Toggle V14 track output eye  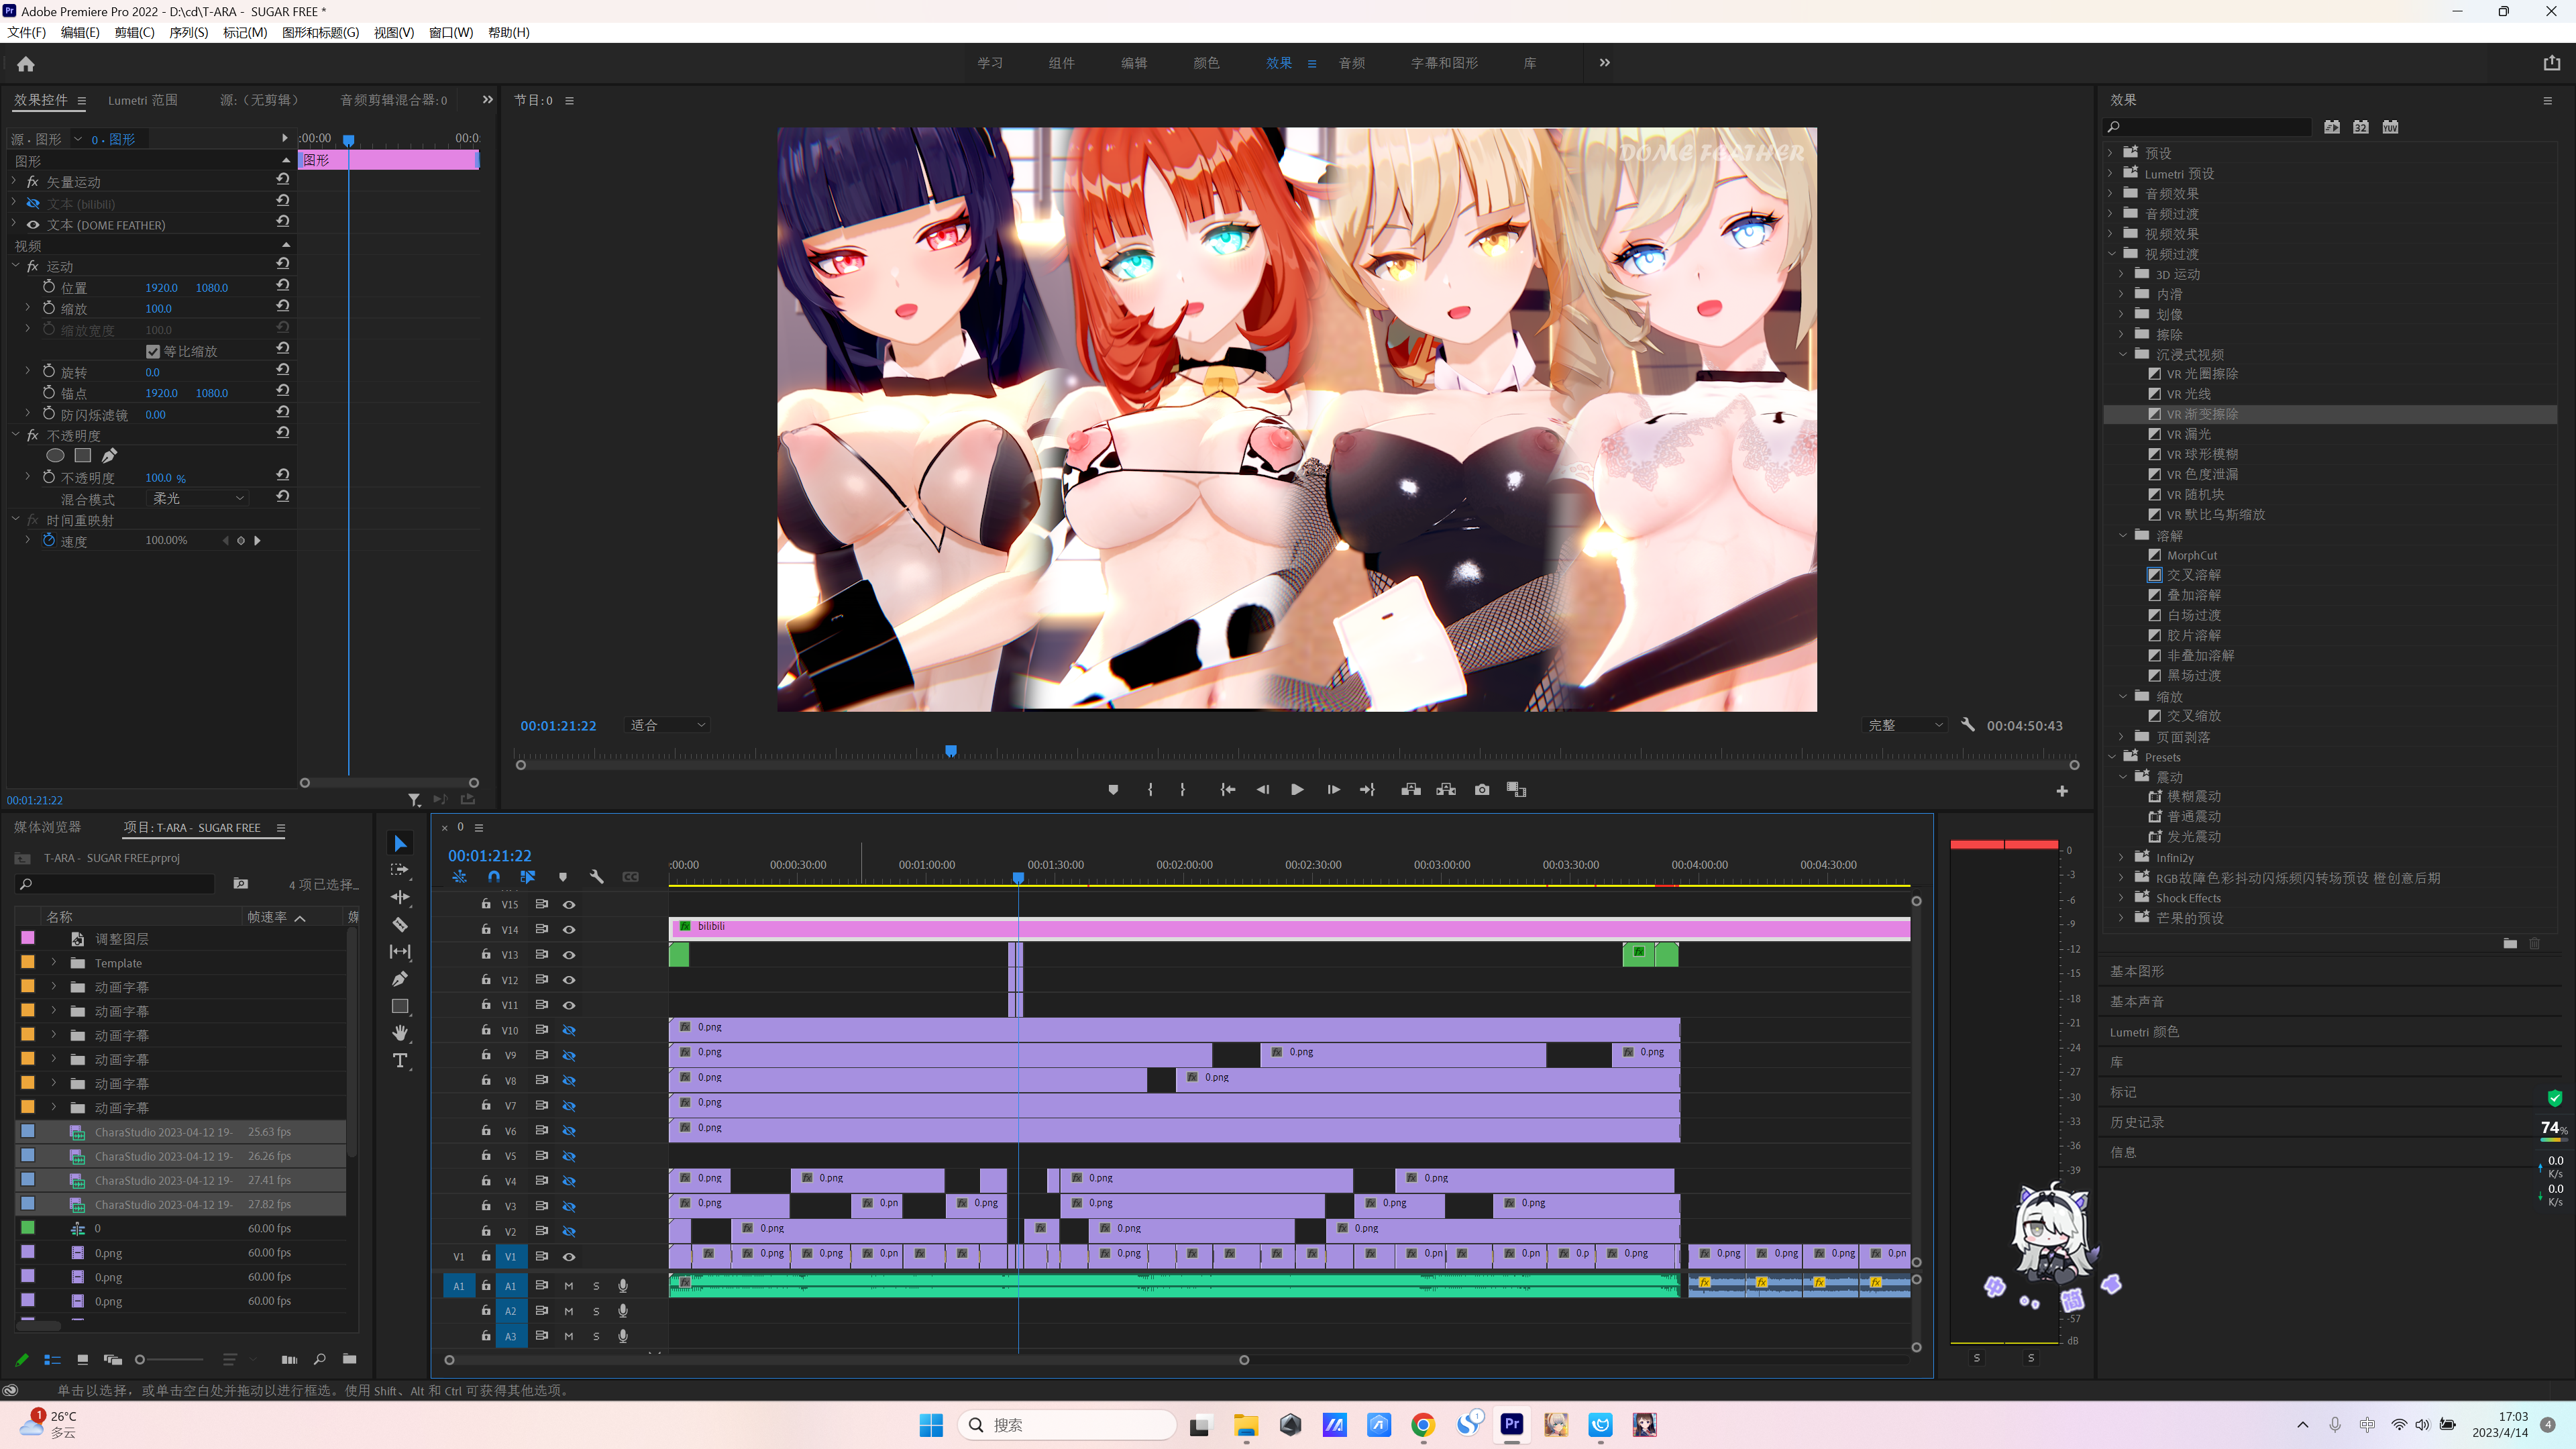pyautogui.click(x=569, y=929)
